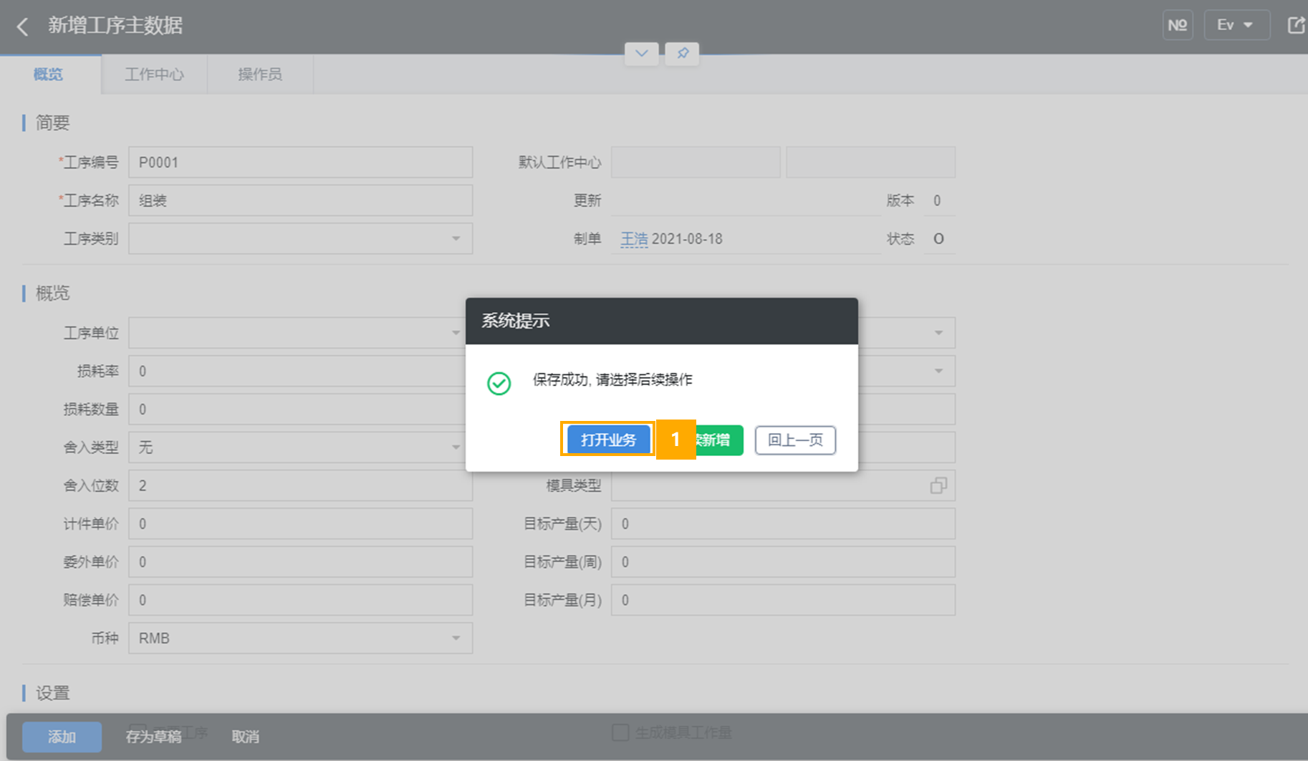Open the dropdown arrow opposite the 工序单位 row
The width and height of the screenshot is (1308, 761).
coord(938,333)
